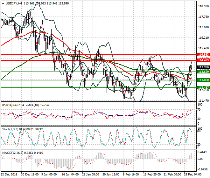
Task: Click the triangle arrow beside USDJPY,H4
Action: click(x=3, y=3)
